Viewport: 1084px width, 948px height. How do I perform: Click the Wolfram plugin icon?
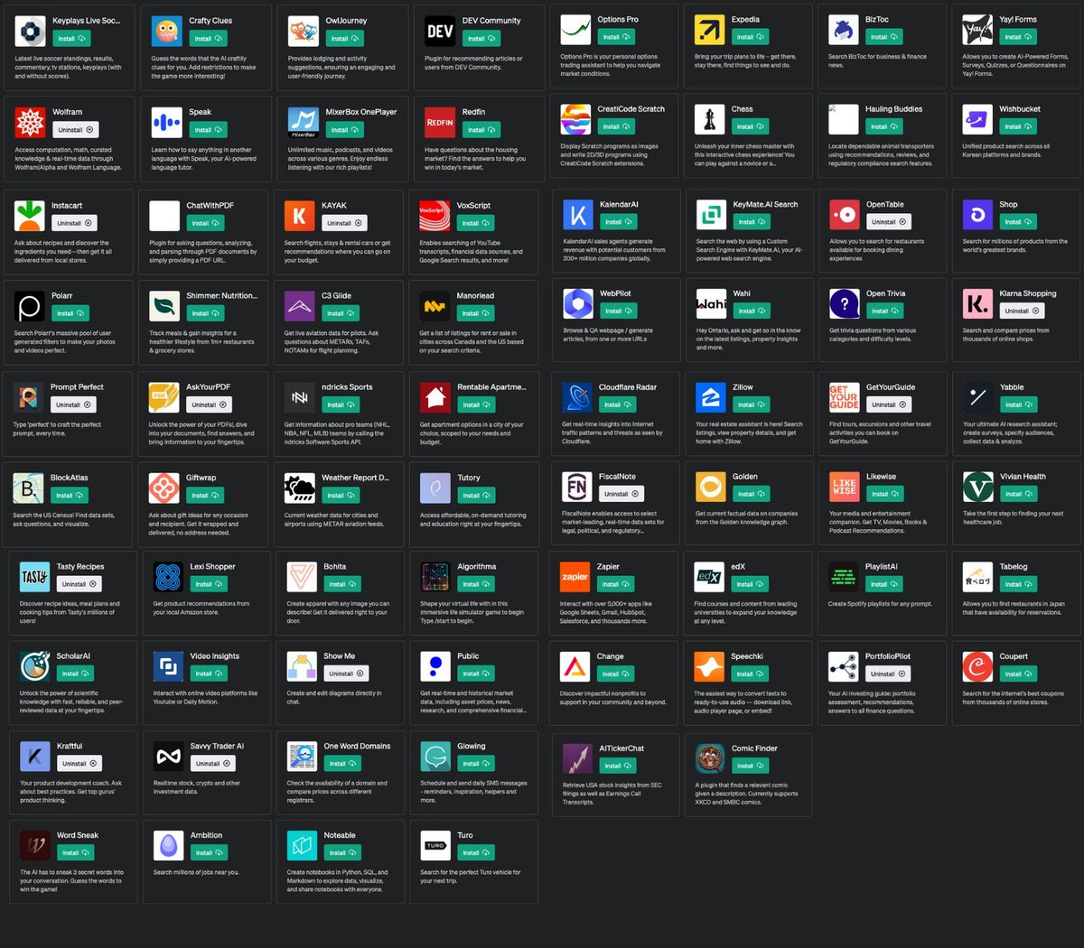(x=31, y=122)
